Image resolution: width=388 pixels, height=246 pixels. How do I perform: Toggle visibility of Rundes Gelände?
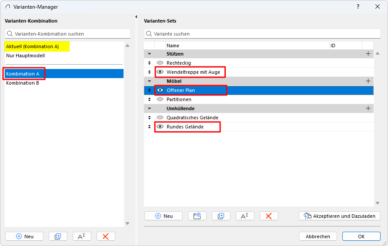pos(160,127)
